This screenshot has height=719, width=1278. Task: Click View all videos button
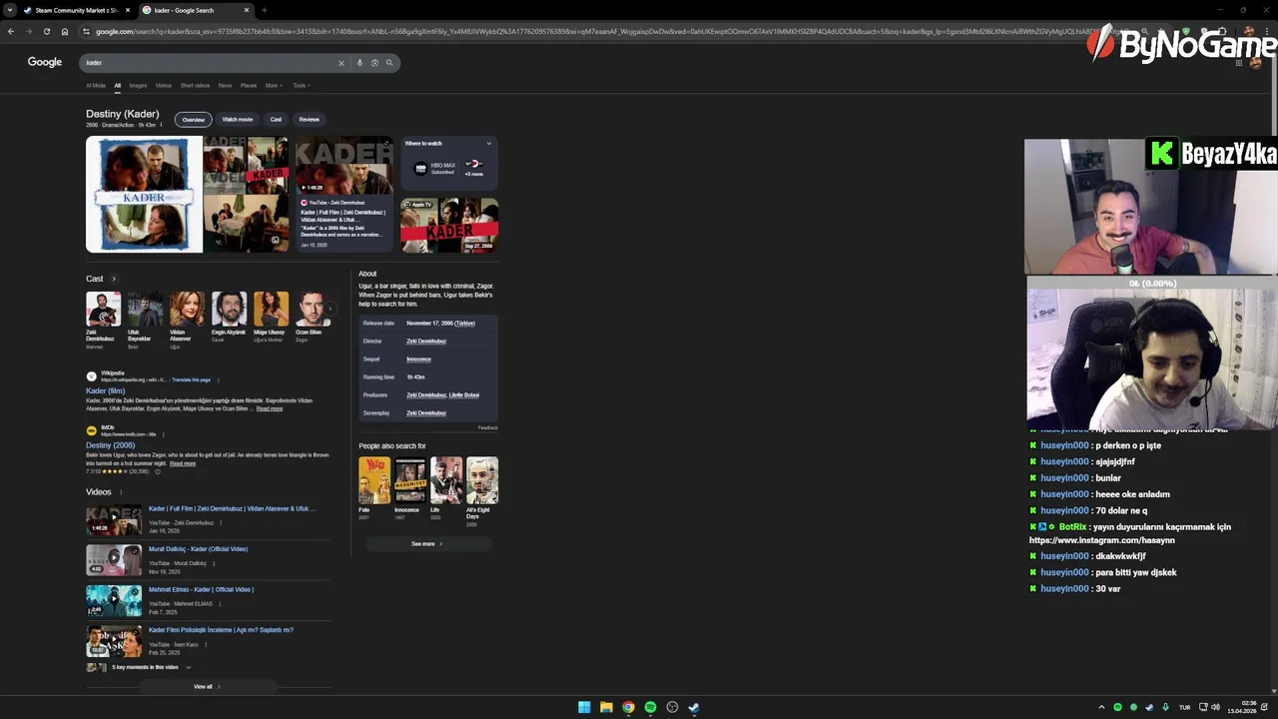tap(207, 687)
